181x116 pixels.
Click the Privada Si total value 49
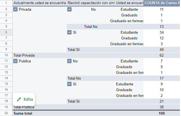pos(162,50)
